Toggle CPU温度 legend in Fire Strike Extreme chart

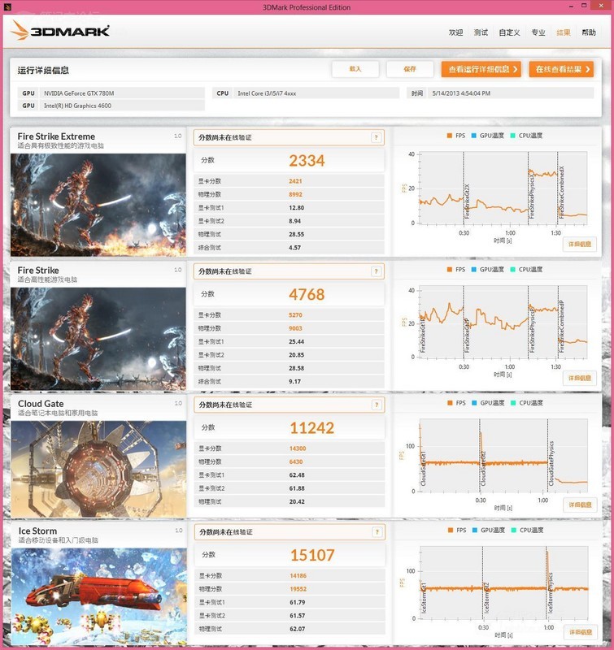pos(526,136)
